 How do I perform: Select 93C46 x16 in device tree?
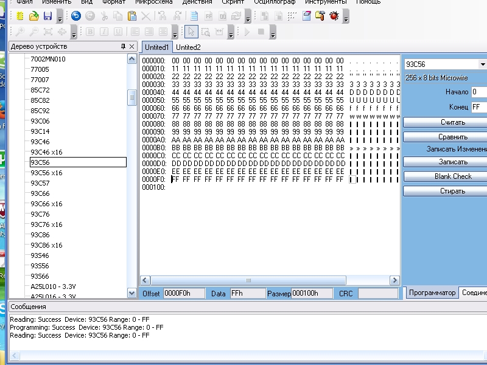[46, 152]
